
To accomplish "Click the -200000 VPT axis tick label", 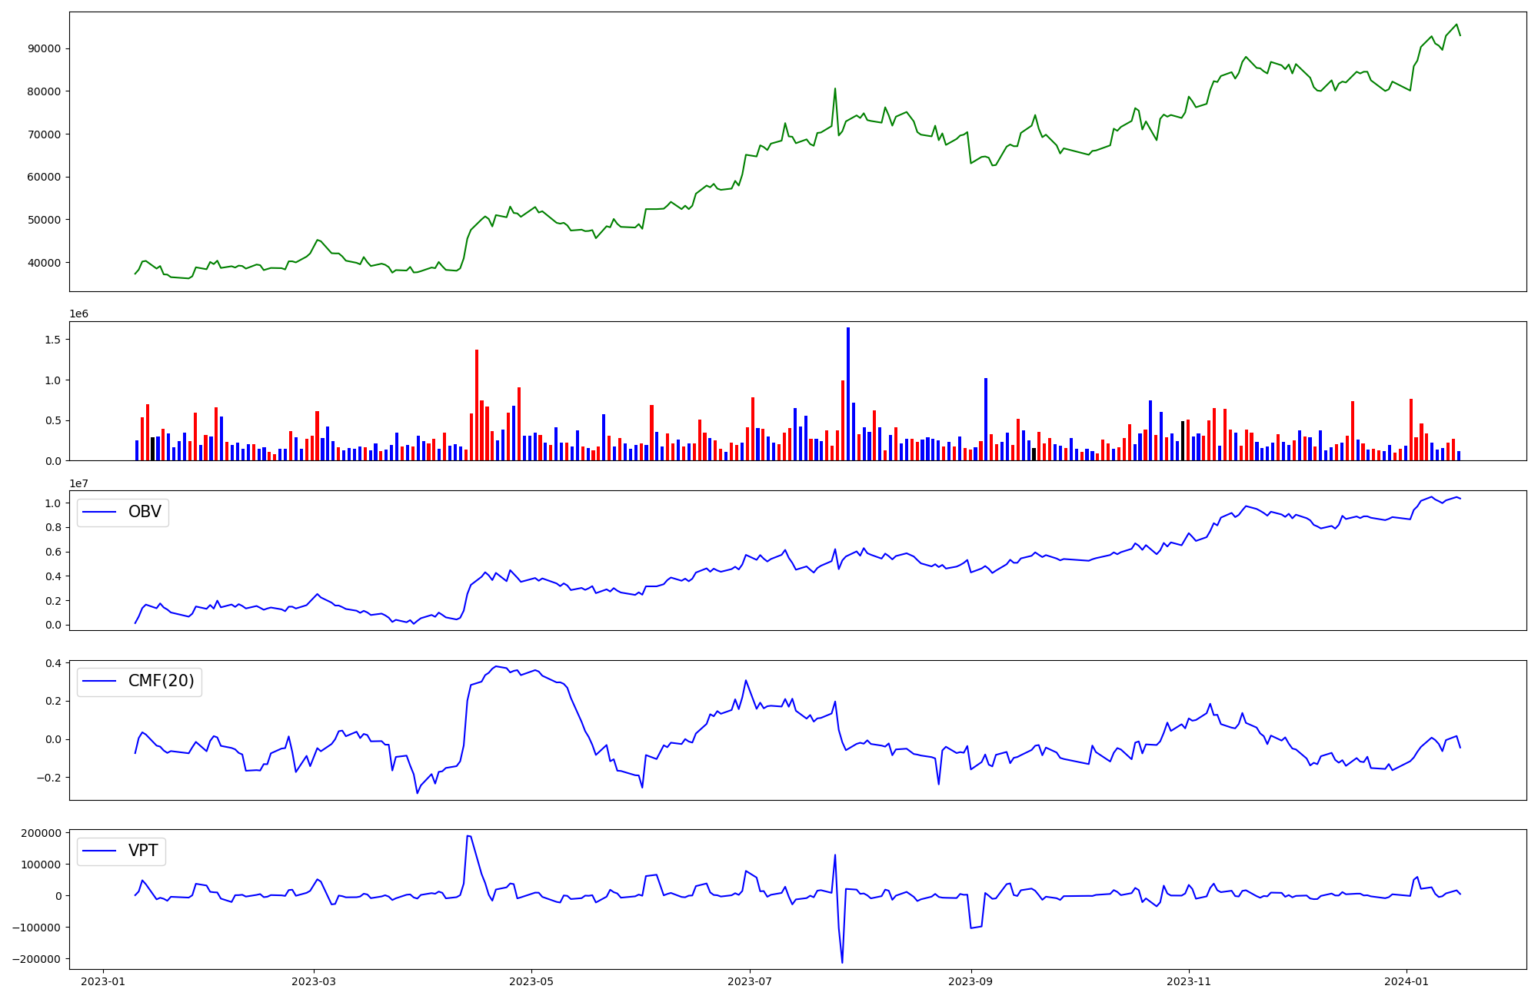I will [x=36, y=959].
